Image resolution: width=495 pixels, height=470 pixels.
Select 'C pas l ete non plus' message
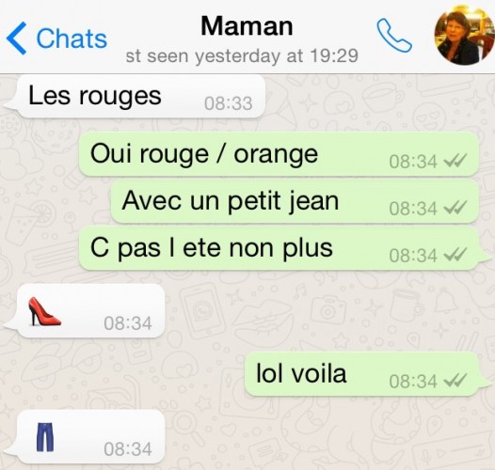coord(281,248)
